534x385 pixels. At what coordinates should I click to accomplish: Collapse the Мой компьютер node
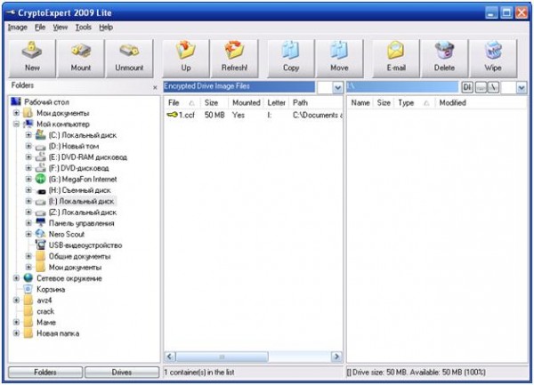tap(16, 124)
